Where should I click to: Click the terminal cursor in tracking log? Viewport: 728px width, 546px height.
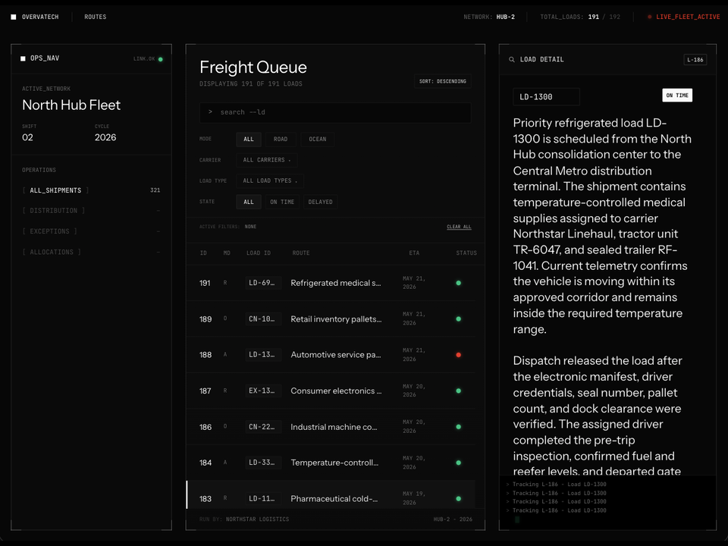(516, 519)
